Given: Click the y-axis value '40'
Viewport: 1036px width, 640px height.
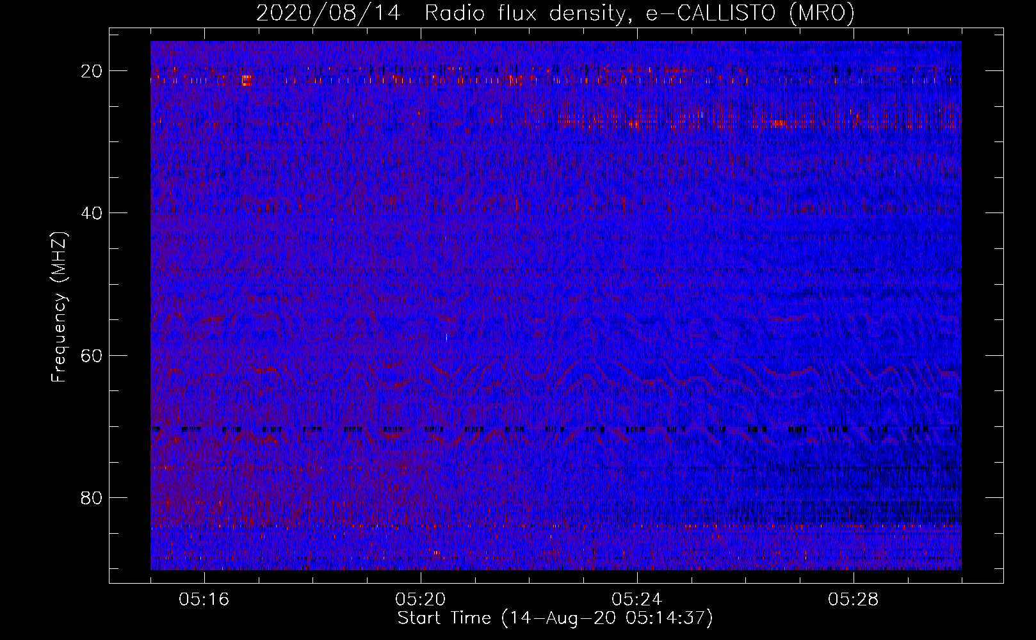Looking at the screenshot, I should (92, 213).
